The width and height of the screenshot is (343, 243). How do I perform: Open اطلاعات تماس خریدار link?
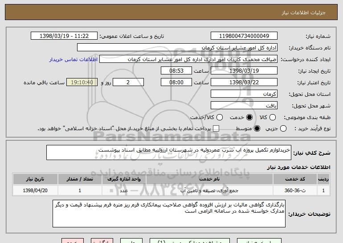point(73,59)
